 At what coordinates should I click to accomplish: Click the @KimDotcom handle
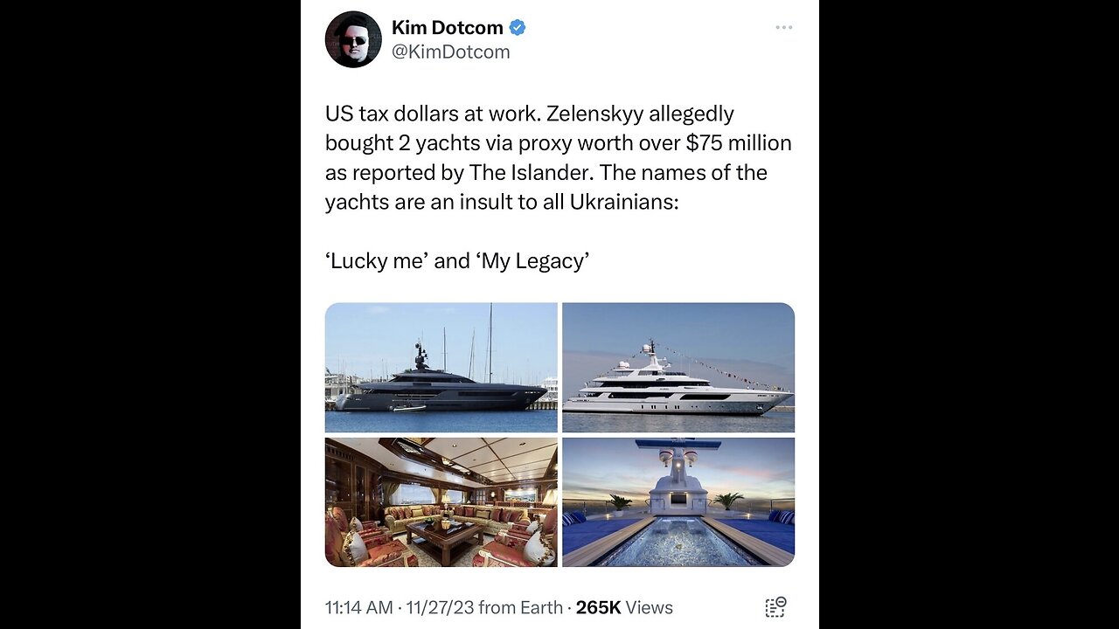(450, 52)
